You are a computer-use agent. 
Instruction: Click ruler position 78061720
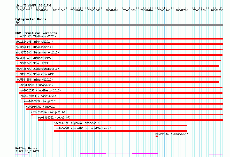coord(200,10)
